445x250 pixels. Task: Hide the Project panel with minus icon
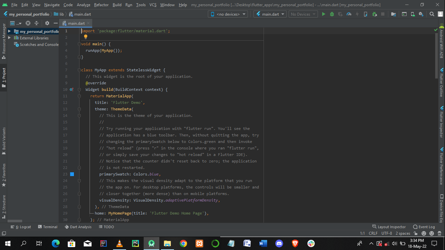56,23
